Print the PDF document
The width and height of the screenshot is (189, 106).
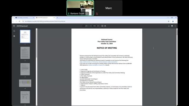[x=172, y=26]
